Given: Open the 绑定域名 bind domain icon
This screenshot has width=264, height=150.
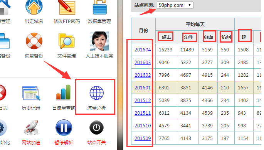Looking at the screenshot, I should (x=34, y=7).
